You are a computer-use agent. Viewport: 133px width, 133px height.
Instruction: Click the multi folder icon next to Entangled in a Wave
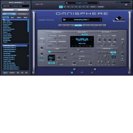67,3
